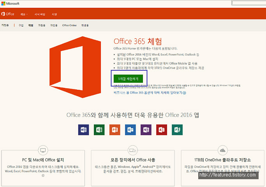Open the Access app icon
Screen dimensions: 266x187
(x=162, y=130)
